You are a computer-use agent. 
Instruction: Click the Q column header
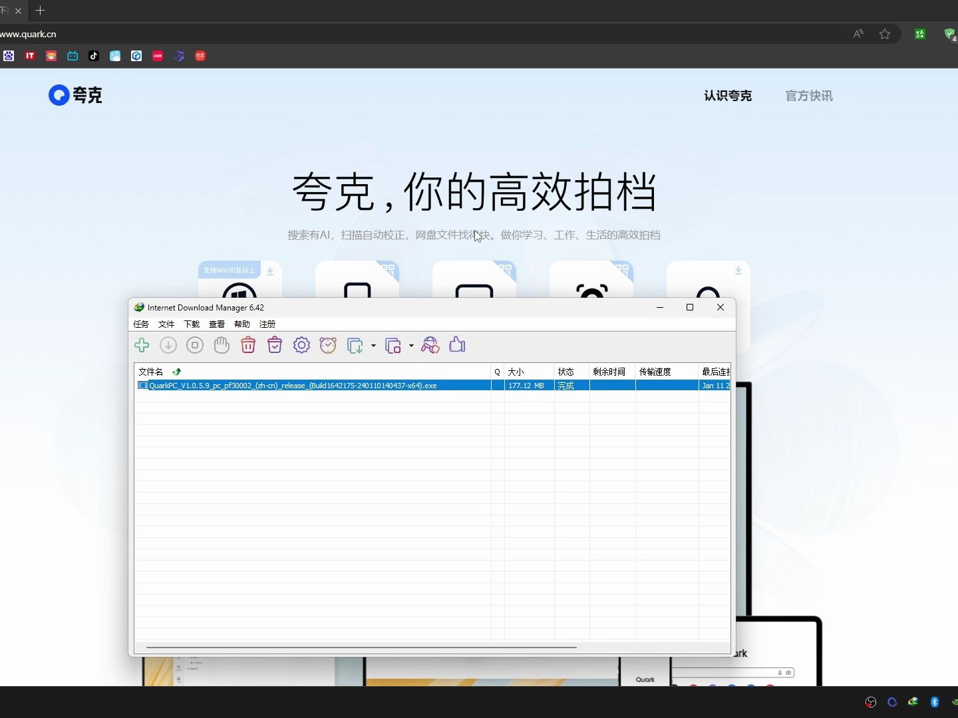pyautogui.click(x=498, y=372)
